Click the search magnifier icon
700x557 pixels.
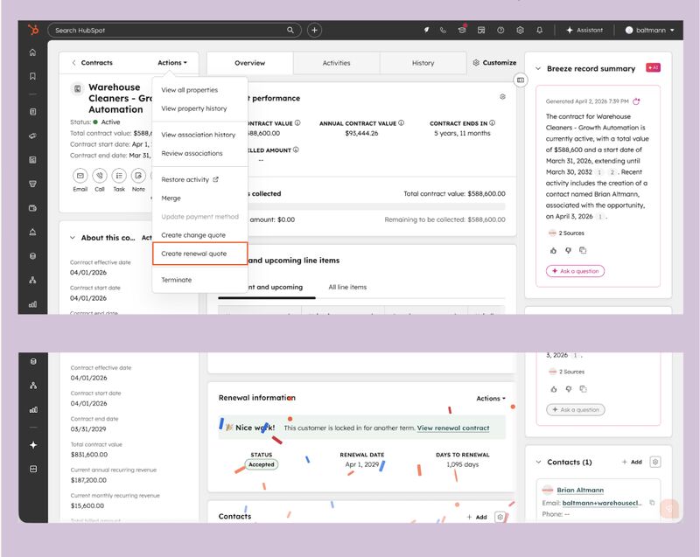tap(290, 30)
